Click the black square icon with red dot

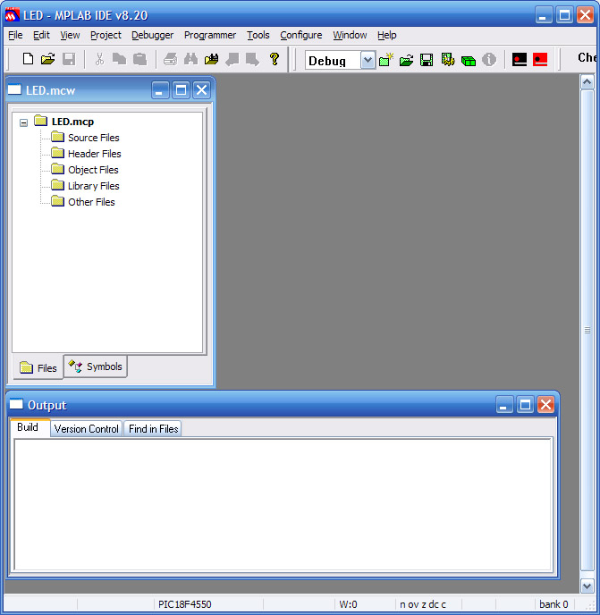tap(520, 60)
